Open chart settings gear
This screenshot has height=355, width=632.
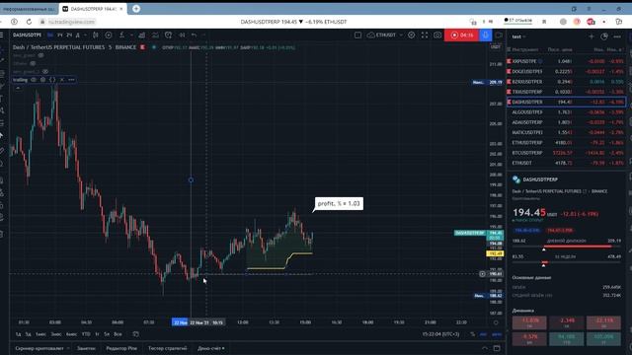click(x=411, y=35)
